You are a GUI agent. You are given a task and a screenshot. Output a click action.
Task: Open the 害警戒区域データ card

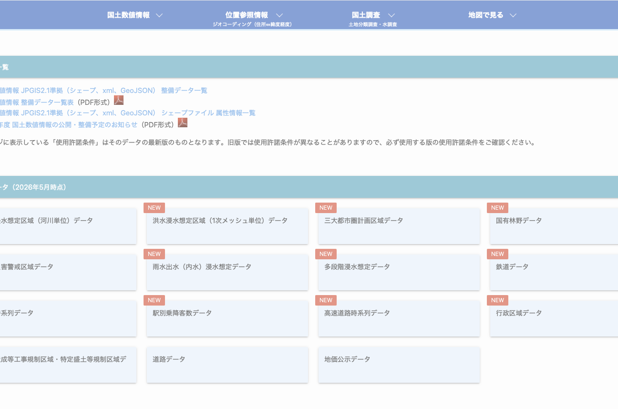(x=68, y=272)
